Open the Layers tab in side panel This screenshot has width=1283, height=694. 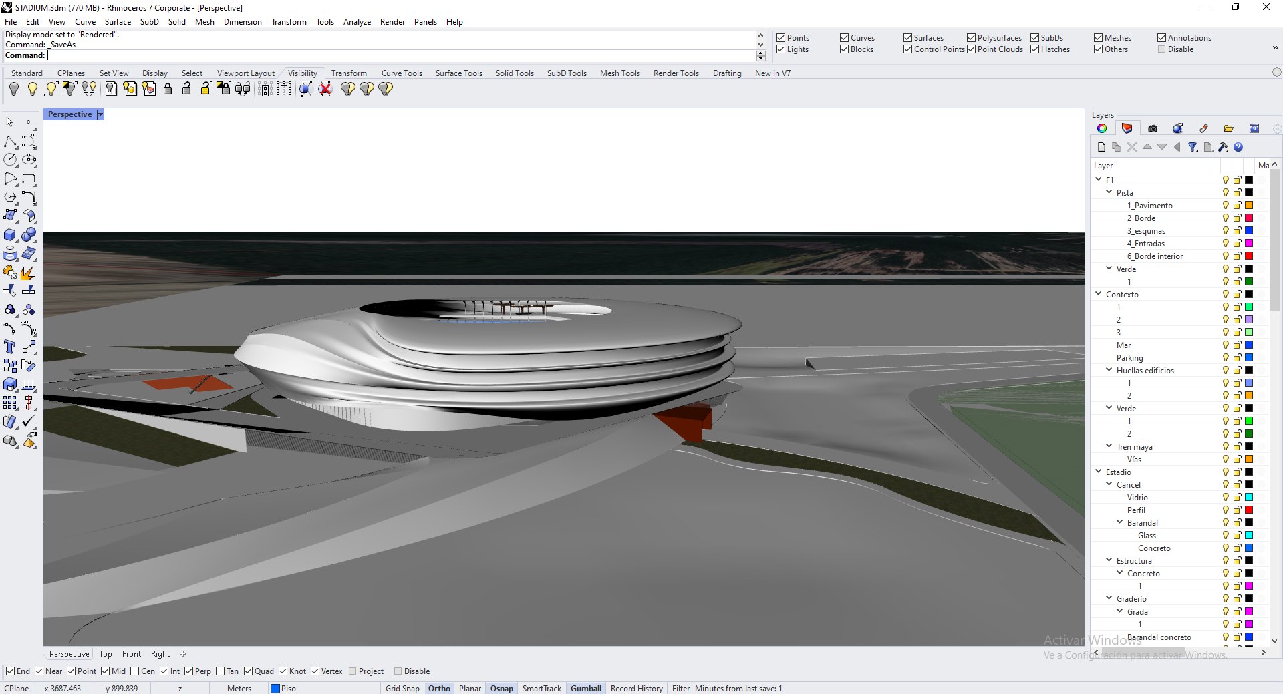(x=1127, y=128)
